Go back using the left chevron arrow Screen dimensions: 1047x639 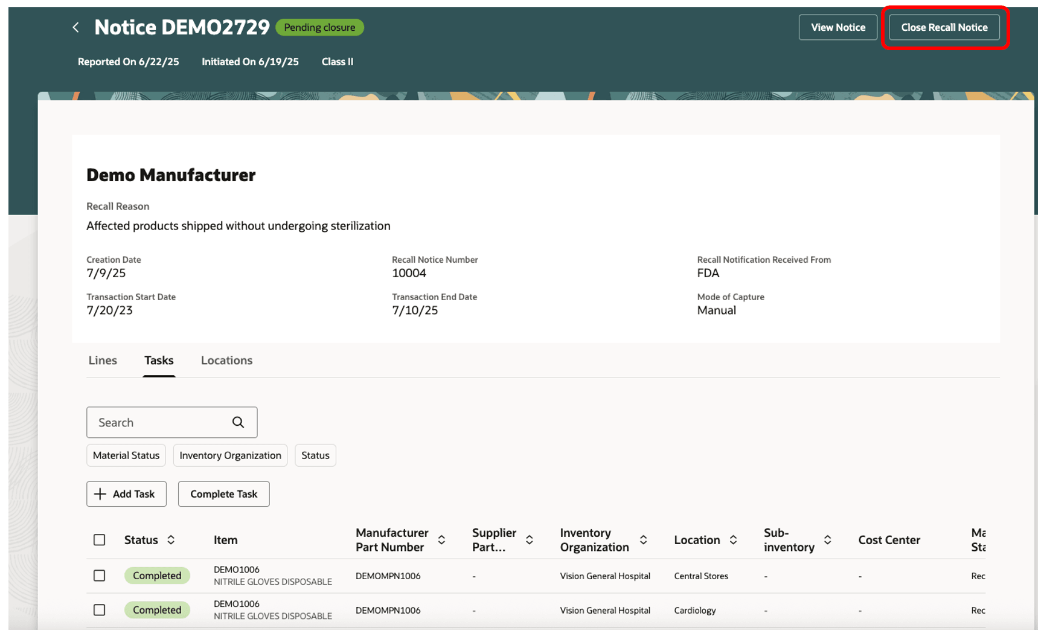(76, 27)
